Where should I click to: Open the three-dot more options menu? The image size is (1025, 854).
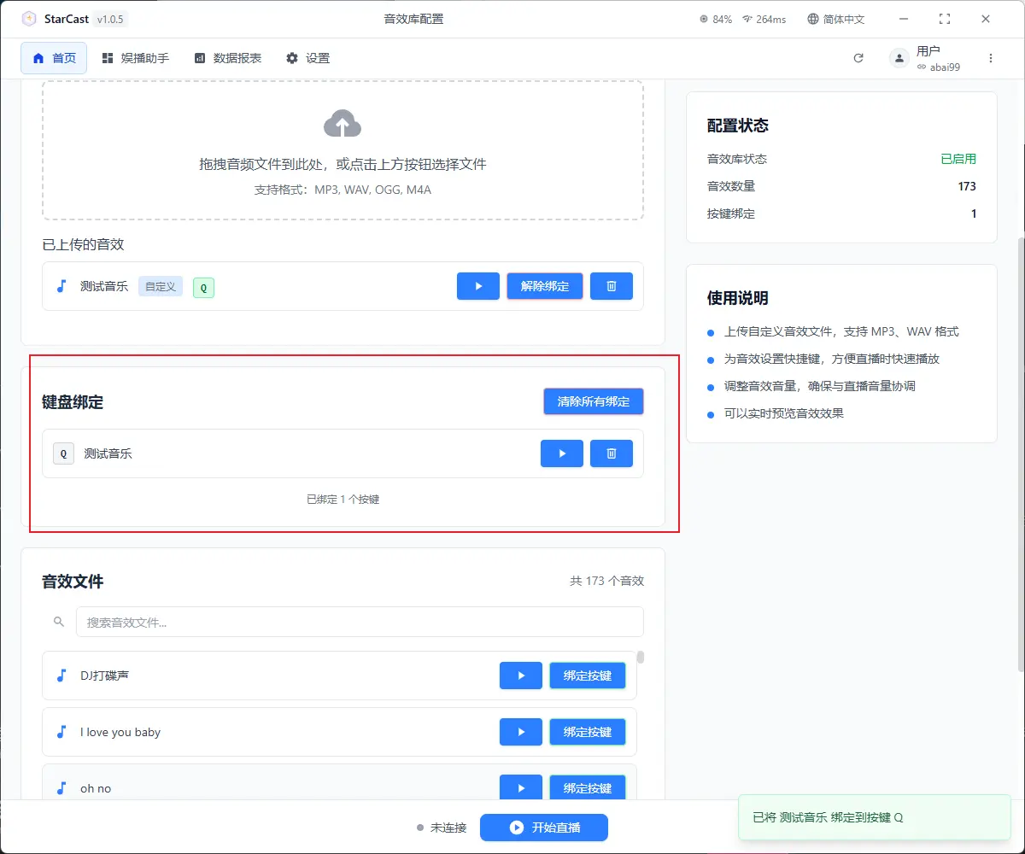(x=991, y=58)
